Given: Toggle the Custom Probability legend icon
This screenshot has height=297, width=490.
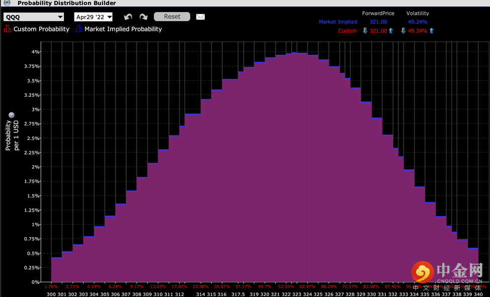Looking at the screenshot, I should tap(7, 29).
